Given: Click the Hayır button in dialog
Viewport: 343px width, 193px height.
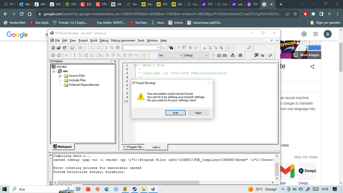Looking at the screenshot, I should click(x=198, y=113).
